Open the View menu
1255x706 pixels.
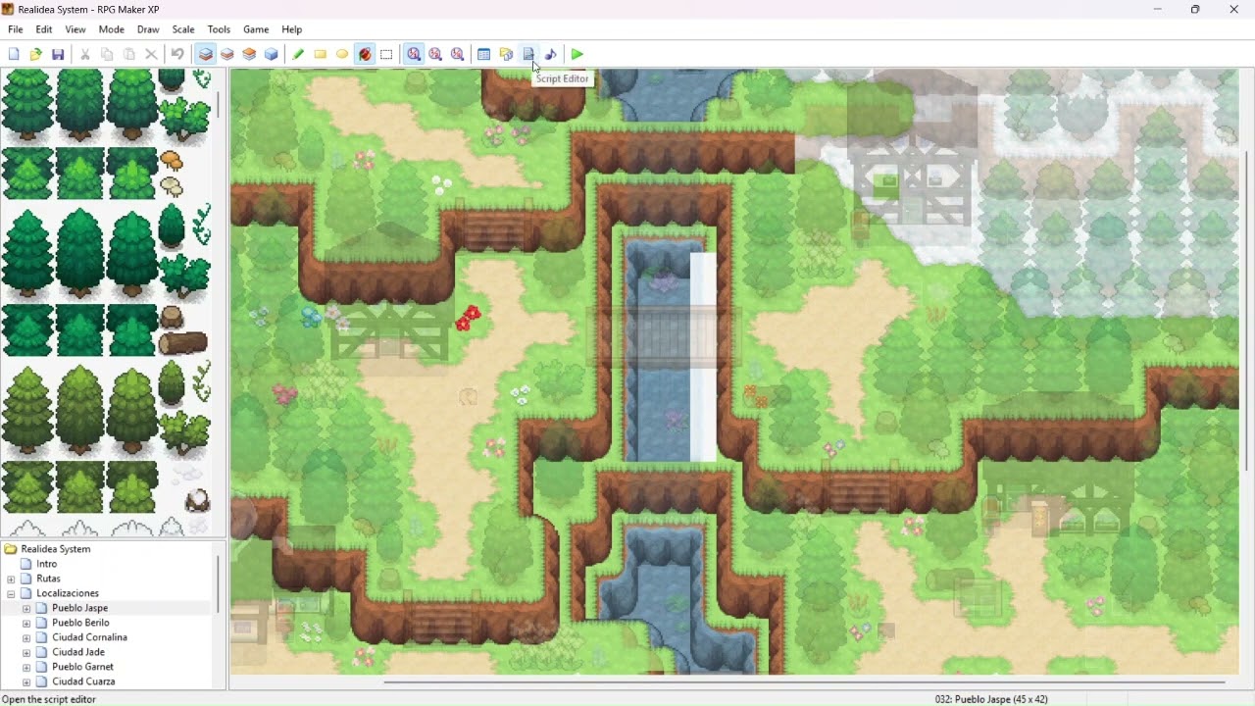click(75, 29)
